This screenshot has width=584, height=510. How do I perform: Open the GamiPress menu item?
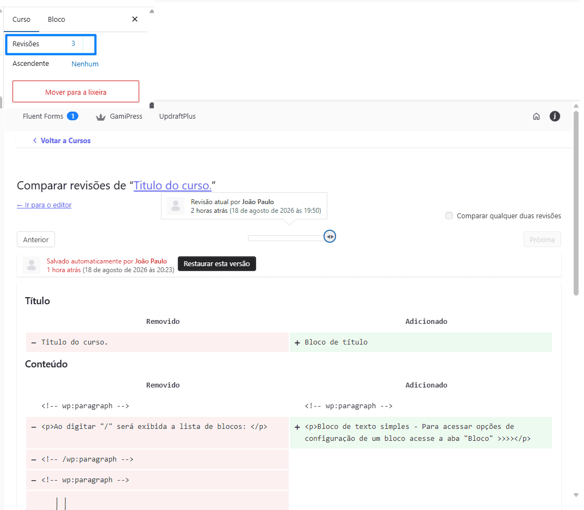(126, 116)
